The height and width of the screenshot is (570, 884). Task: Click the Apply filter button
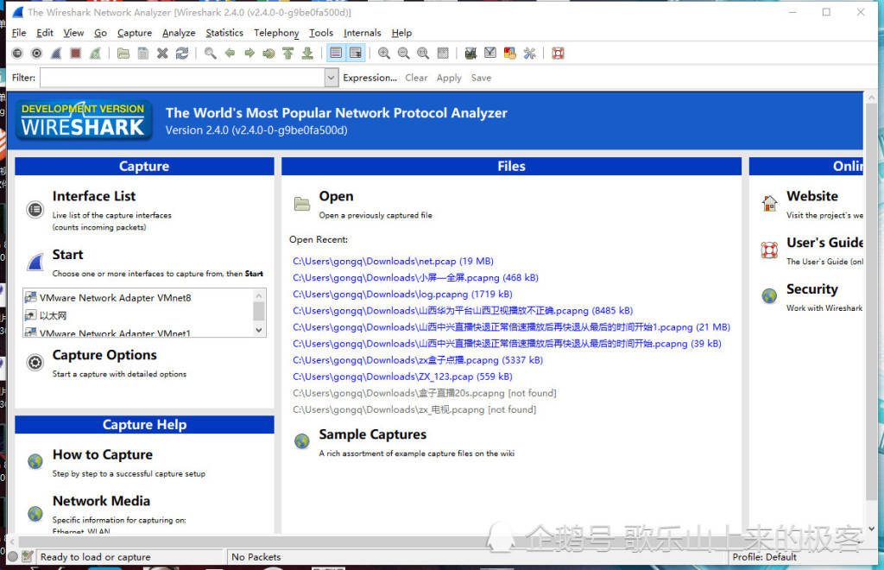tap(449, 78)
